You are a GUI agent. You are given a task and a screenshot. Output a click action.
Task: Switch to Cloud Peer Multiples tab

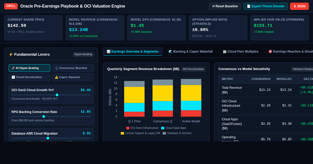coord(240,52)
